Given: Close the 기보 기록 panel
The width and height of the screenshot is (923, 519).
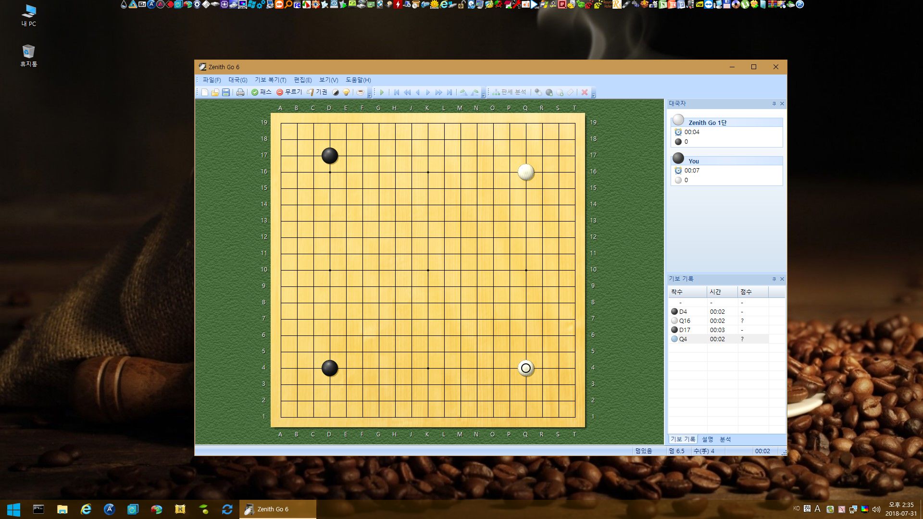Looking at the screenshot, I should (782, 279).
